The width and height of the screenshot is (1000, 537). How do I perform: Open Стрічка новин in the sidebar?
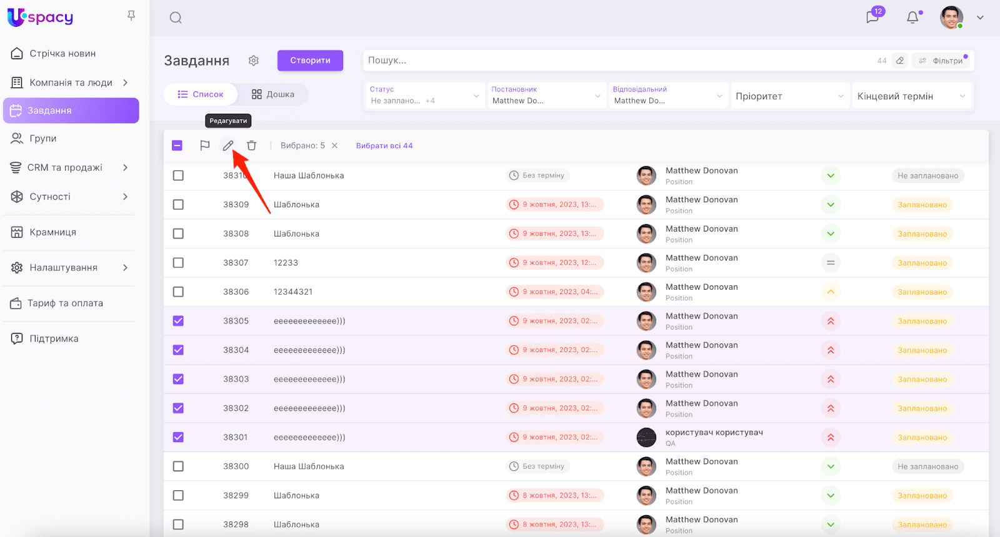click(x=62, y=54)
